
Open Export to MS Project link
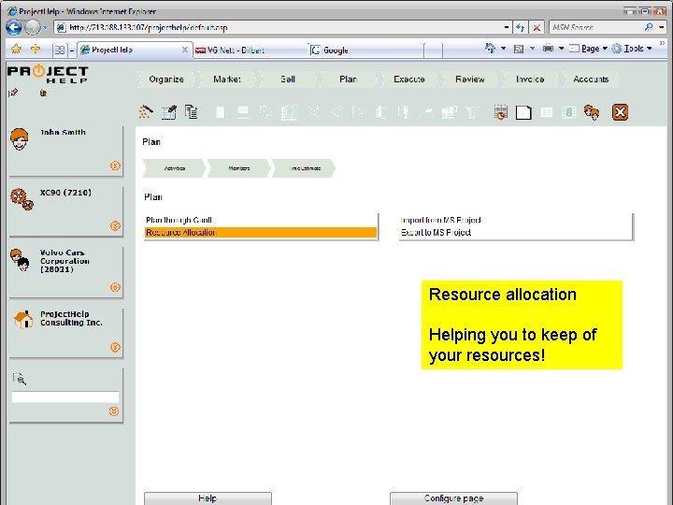436,232
